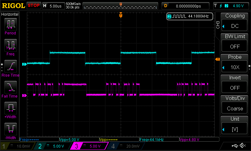Select channel 2 label at 5.00 V
This screenshot has width=251, height=151.
pos(53,146)
